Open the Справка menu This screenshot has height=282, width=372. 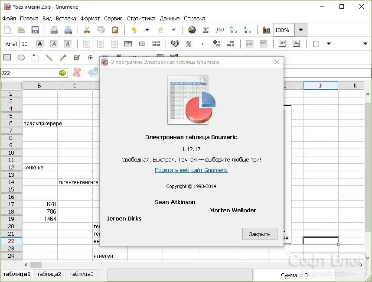(x=195, y=19)
